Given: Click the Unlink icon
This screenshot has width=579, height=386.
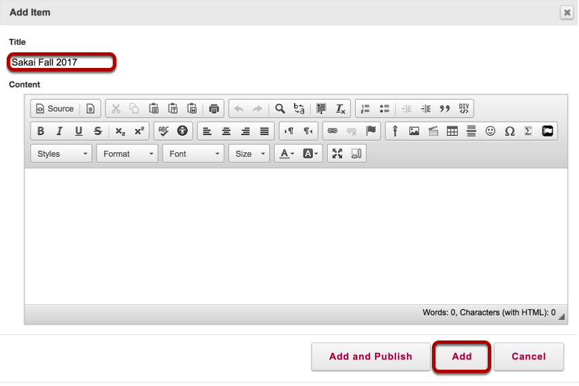Looking at the screenshot, I should 352,131.
